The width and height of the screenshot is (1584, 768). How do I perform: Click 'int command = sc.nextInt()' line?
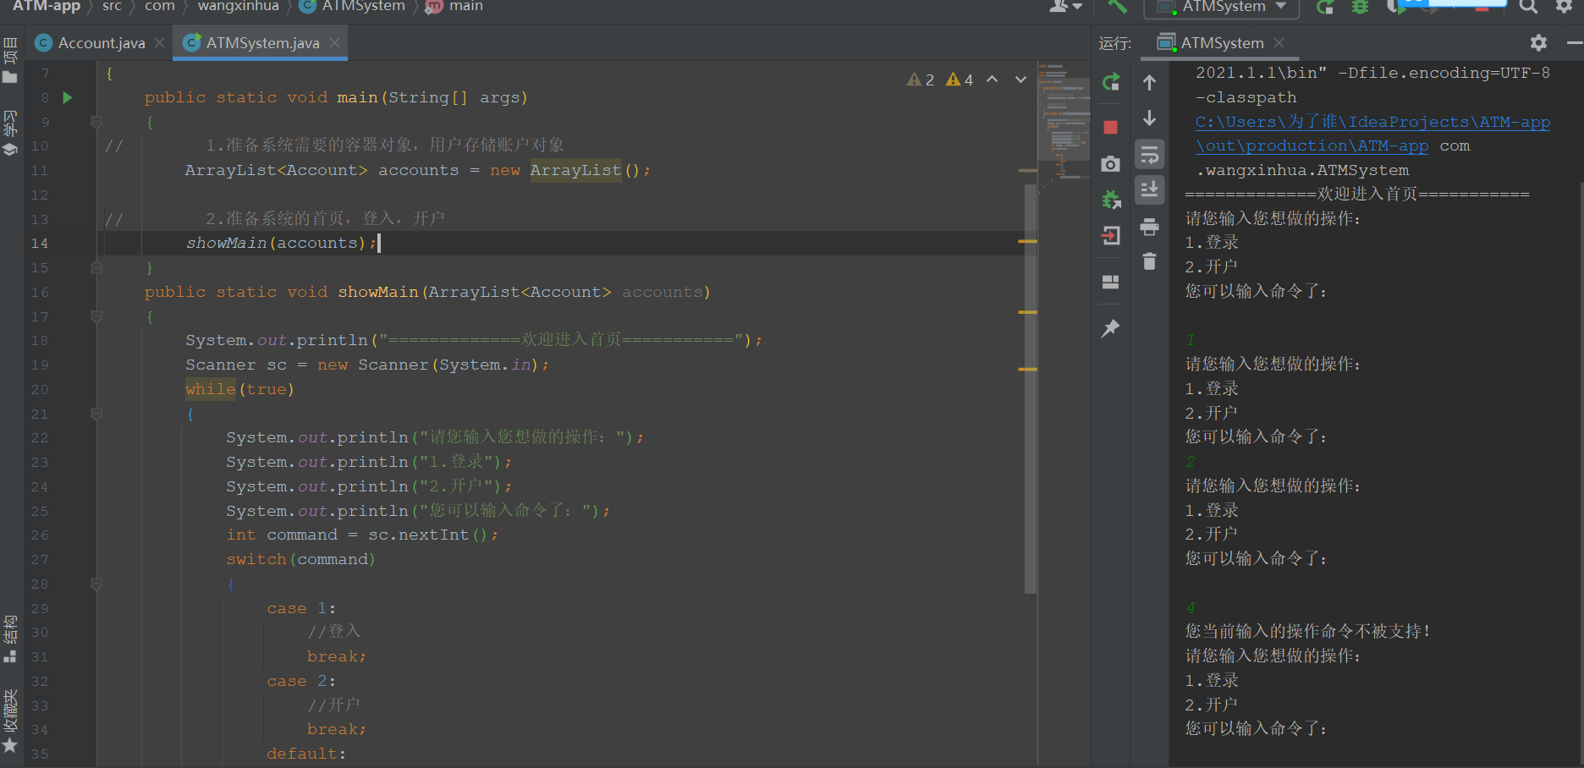(362, 535)
